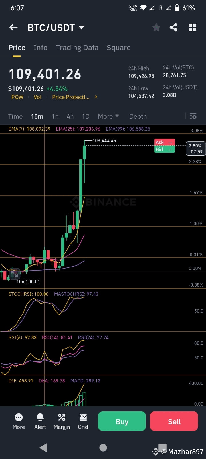206x459 pixels.
Task: Tap the 109,444.45 high price label
Action: 104,141
